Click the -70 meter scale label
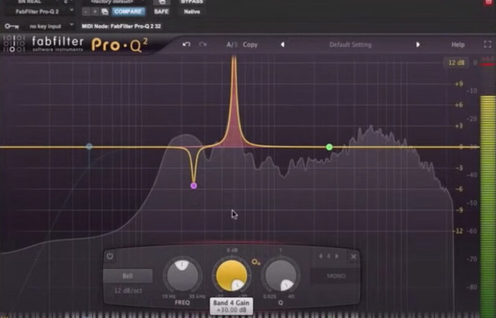Screen dimensions: 496x318 [472, 259]
